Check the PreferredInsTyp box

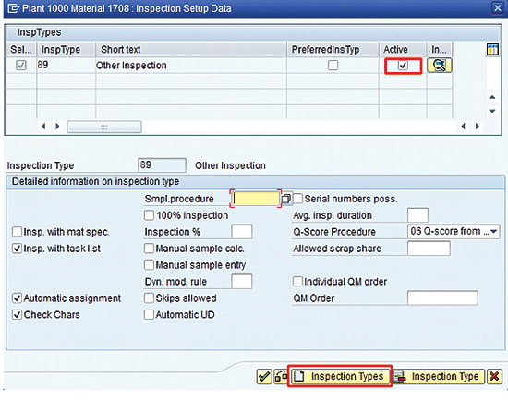pyautogui.click(x=333, y=66)
